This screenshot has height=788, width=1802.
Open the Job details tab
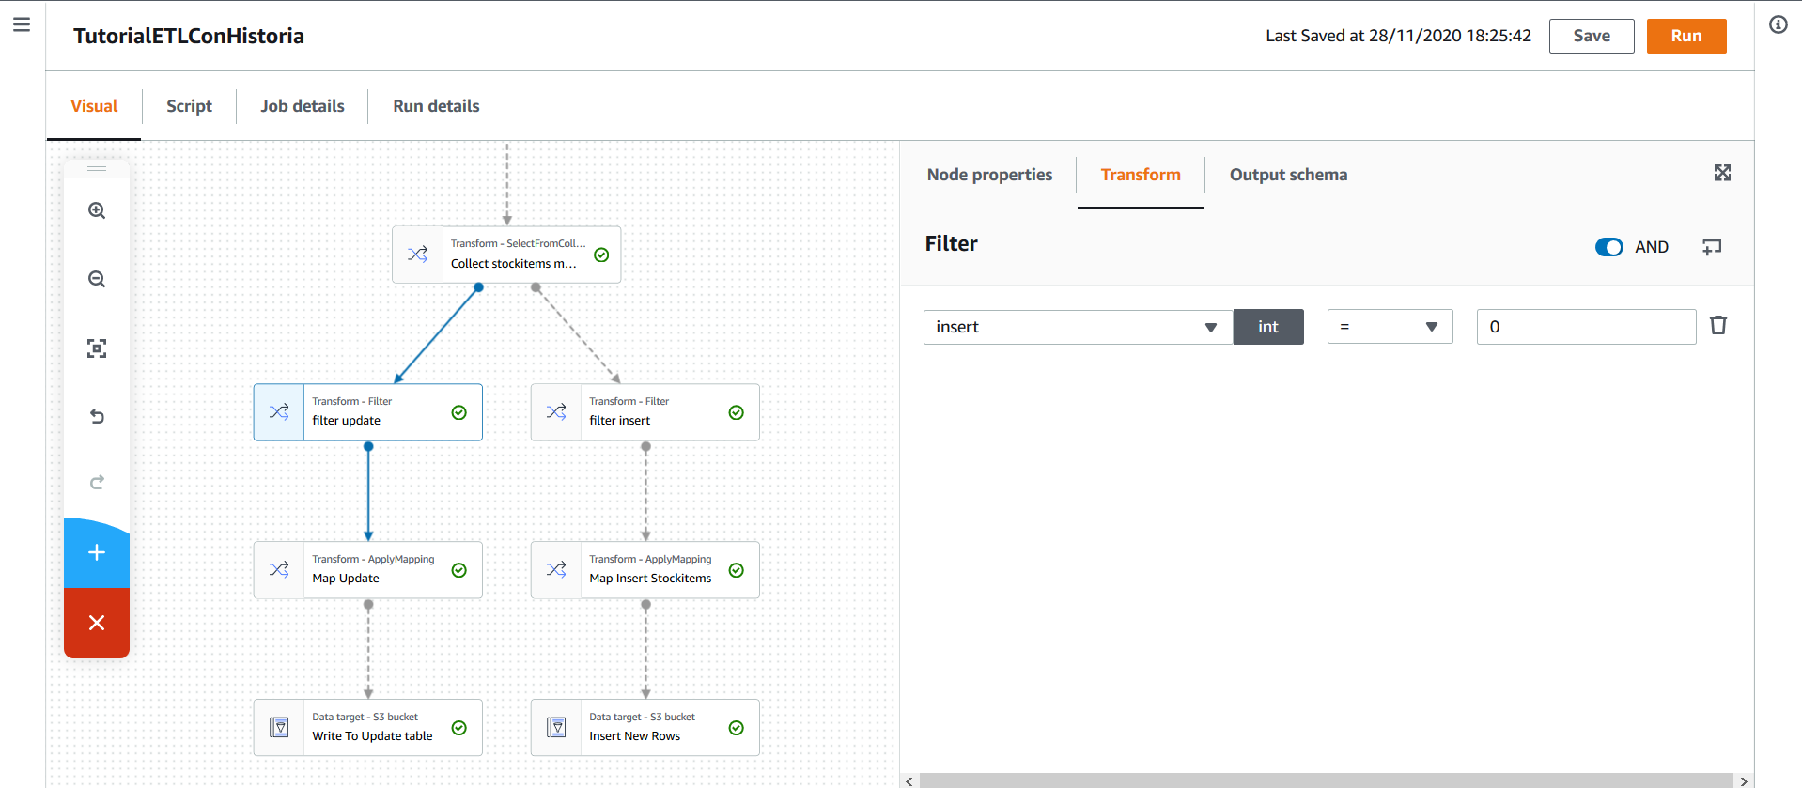pyautogui.click(x=303, y=106)
